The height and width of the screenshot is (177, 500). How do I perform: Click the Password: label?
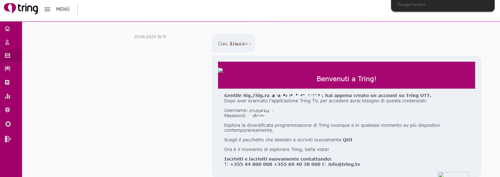tap(235, 116)
